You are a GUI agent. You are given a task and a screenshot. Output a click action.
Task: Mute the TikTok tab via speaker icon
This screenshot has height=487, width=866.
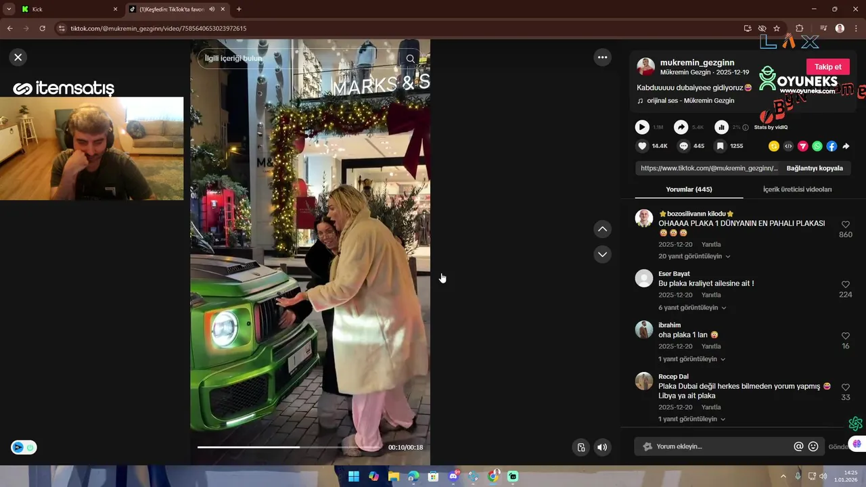pyautogui.click(x=212, y=9)
